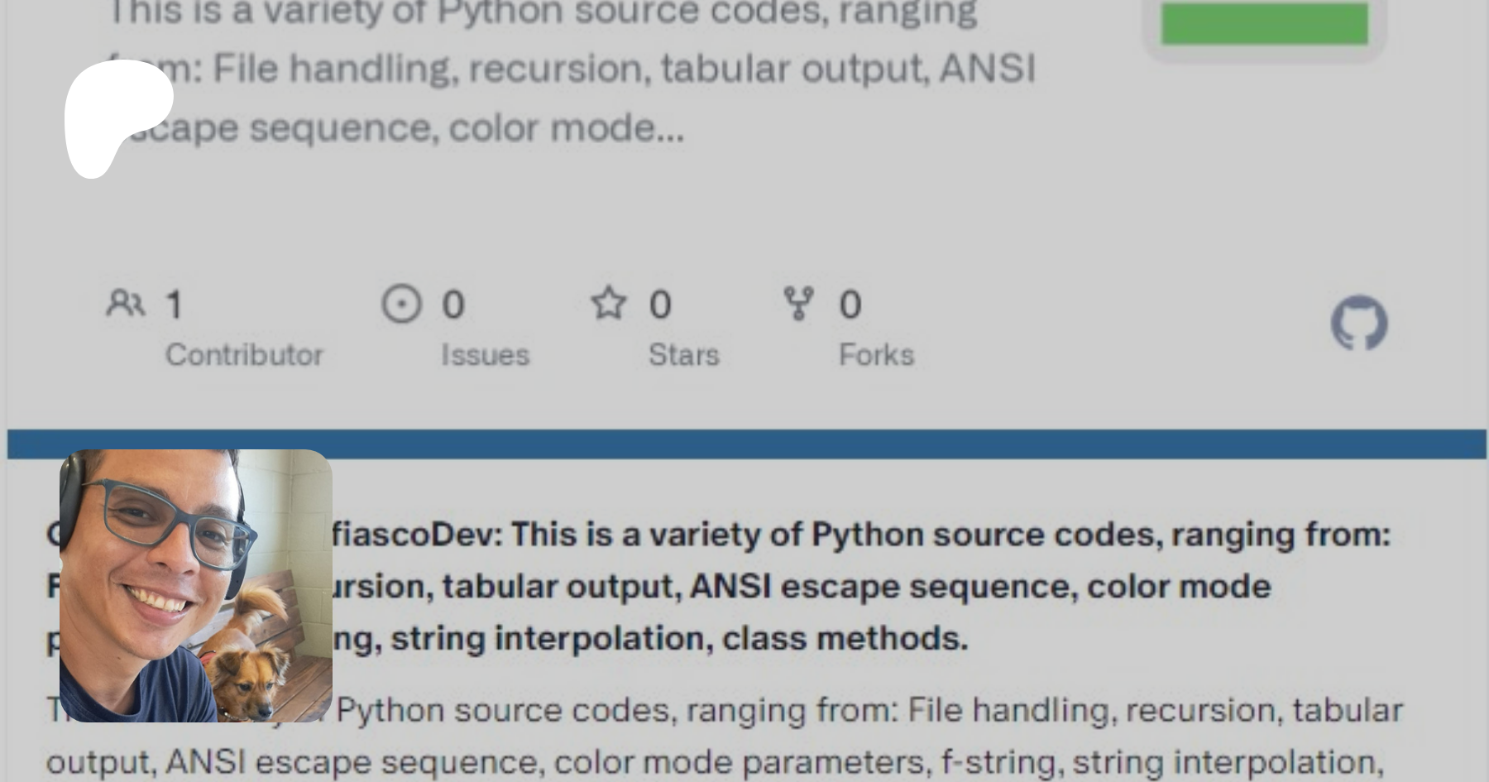The height and width of the screenshot is (782, 1489).
Task: Click the forks count number
Action: [850, 305]
